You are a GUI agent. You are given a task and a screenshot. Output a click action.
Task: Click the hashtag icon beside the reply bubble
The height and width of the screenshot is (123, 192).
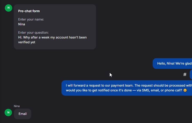185,74
